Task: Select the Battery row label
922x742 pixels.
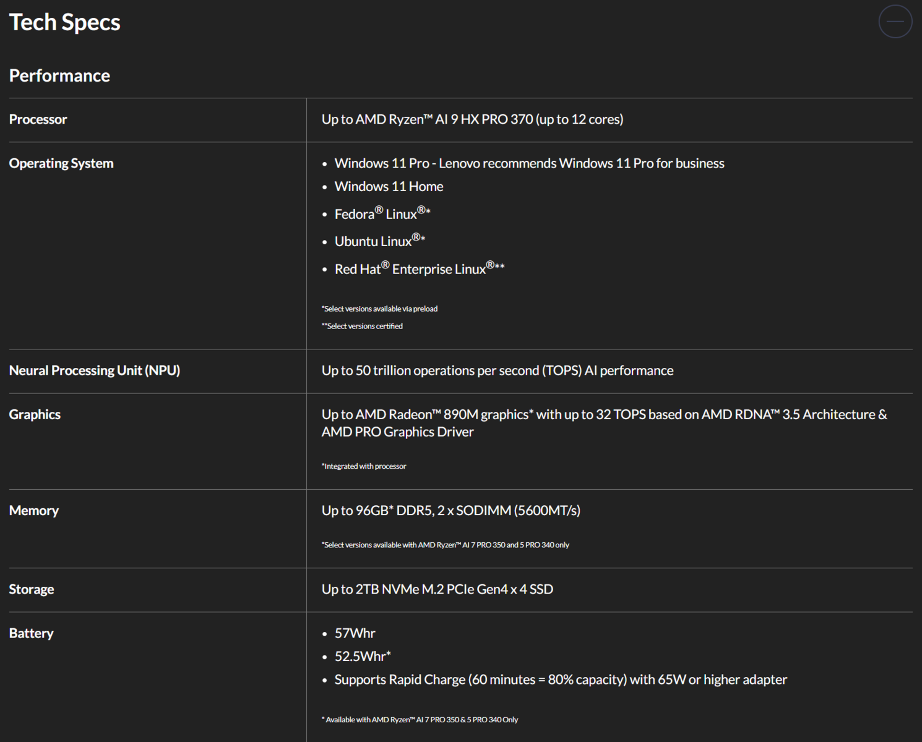Action: [x=31, y=633]
